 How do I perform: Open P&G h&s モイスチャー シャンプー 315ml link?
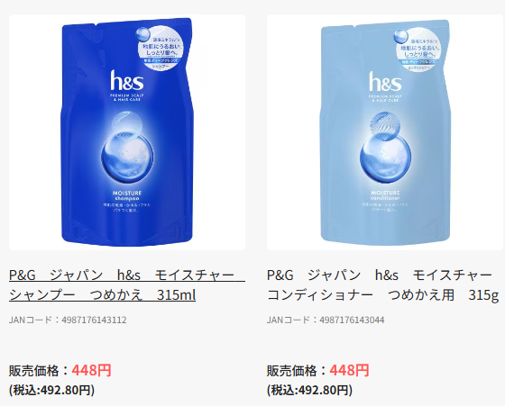[127, 285]
